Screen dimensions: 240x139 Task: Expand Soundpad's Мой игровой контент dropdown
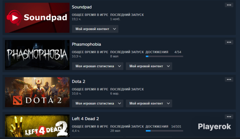pyautogui.click(x=95, y=29)
